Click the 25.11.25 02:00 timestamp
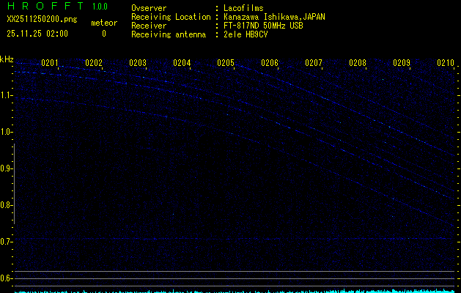Image resolution: width=461 pixels, height=293 pixels. coord(37,34)
